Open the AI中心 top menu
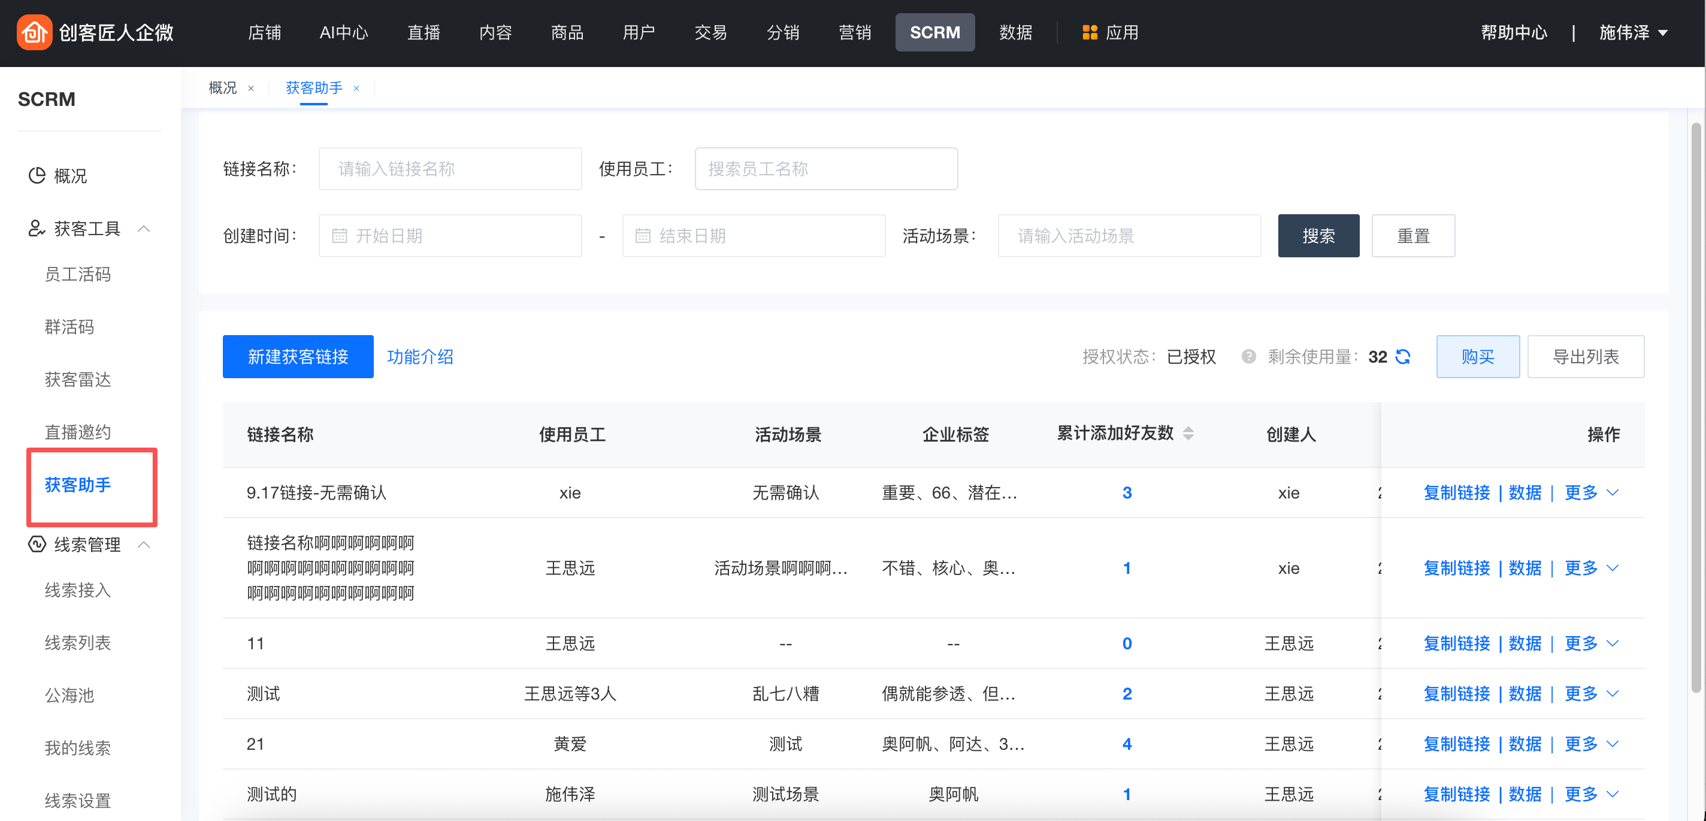This screenshot has width=1706, height=821. point(344,32)
